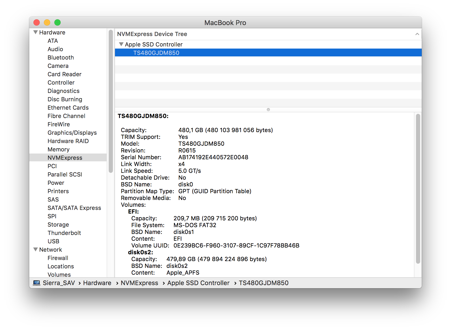Image resolution: width=451 pixels, height=330 pixels.
Task: Click the EFI Volume UUID value
Action: tap(236, 246)
